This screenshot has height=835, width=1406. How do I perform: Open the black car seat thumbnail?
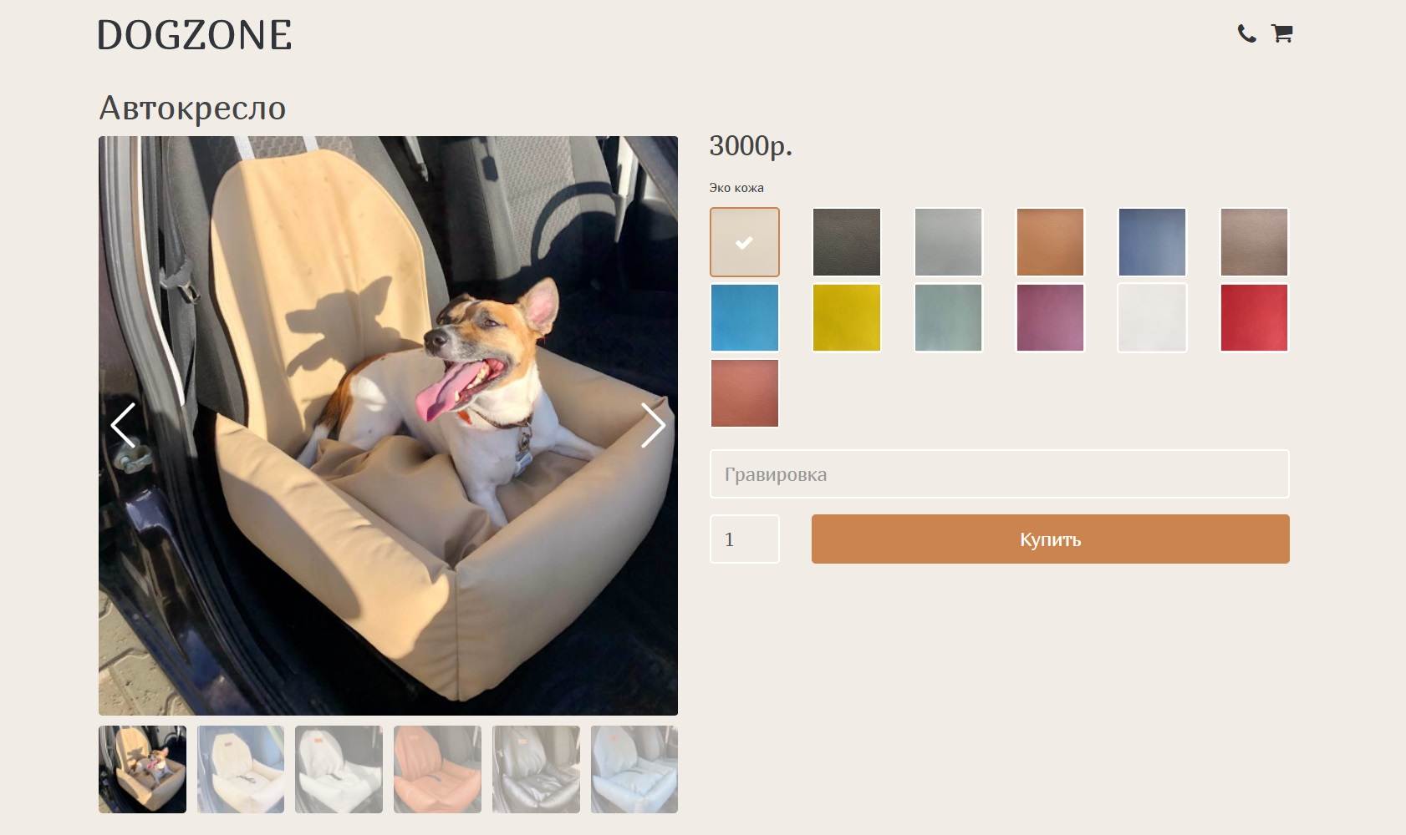(536, 769)
